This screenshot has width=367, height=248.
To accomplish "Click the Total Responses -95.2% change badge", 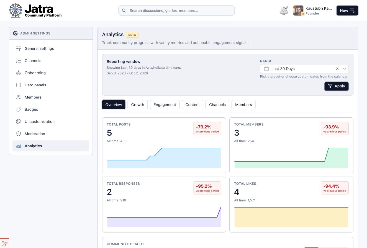I will 207,188.
